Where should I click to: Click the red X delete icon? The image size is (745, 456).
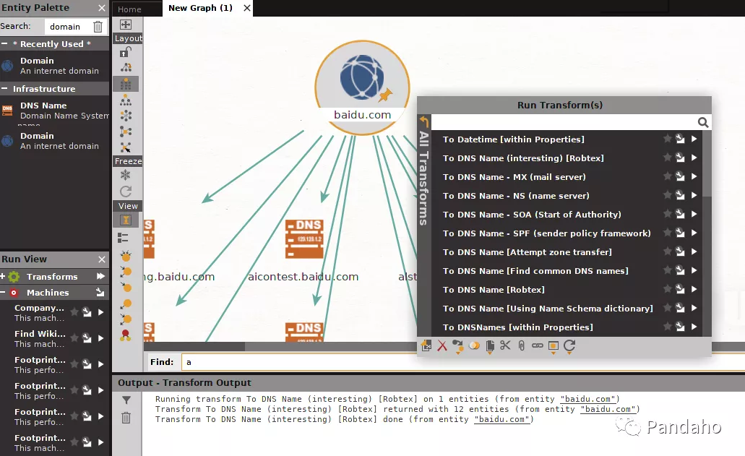(442, 346)
